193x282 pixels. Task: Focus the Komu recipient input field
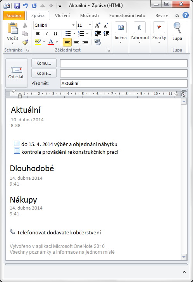[124, 63]
